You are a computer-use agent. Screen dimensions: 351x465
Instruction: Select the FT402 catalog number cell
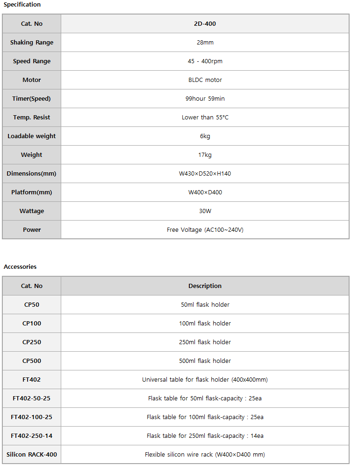pyautogui.click(x=32, y=380)
